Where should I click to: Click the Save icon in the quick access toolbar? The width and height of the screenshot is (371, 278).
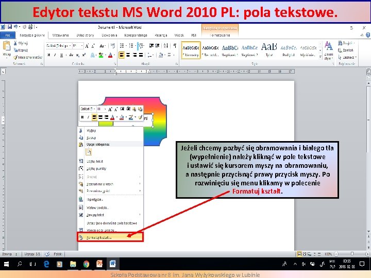coord(10,27)
